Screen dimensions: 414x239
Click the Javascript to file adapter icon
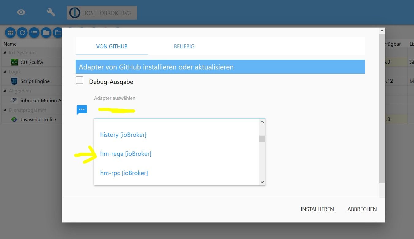click(x=14, y=119)
